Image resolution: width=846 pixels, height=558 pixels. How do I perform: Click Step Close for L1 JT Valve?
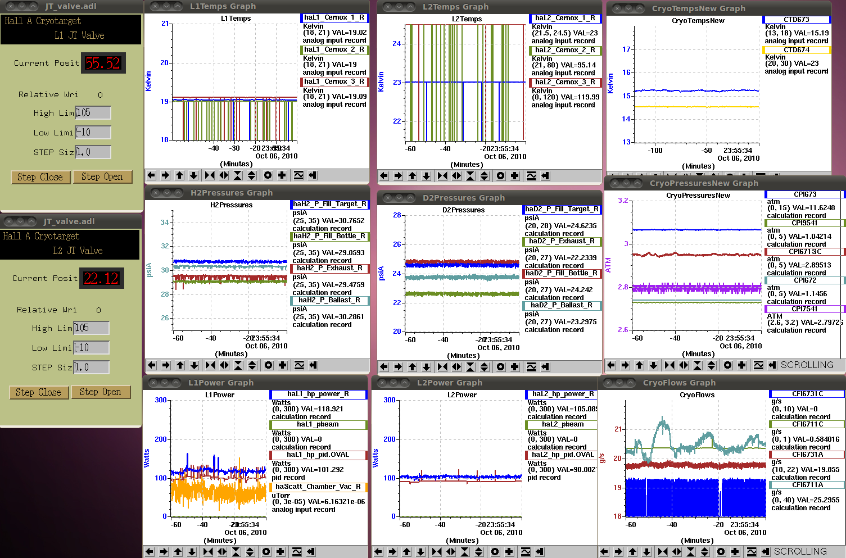(40, 177)
